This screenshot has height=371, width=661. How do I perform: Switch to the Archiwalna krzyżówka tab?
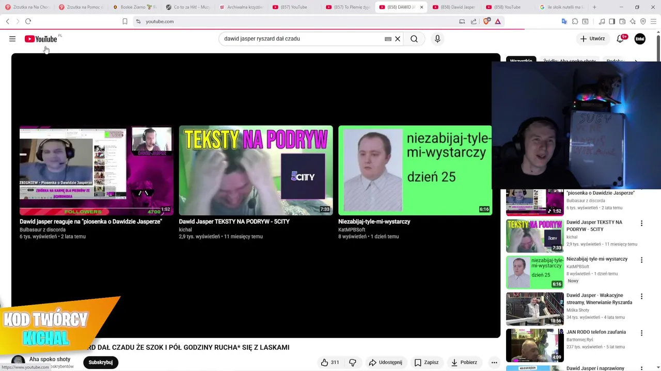coord(242,7)
